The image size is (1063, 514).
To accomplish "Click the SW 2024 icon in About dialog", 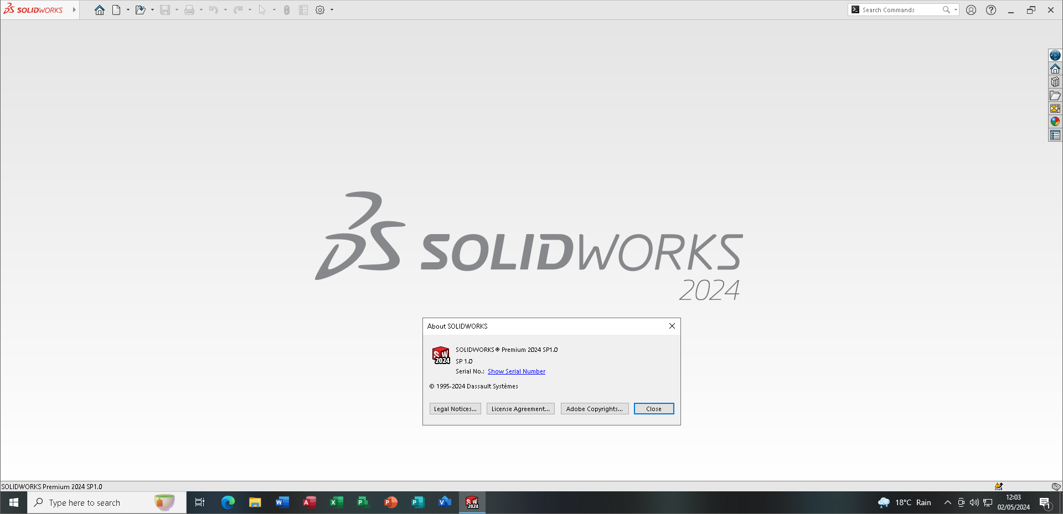I will (x=441, y=355).
